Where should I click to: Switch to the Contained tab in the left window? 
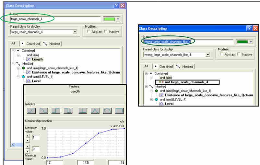click(x=31, y=44)
